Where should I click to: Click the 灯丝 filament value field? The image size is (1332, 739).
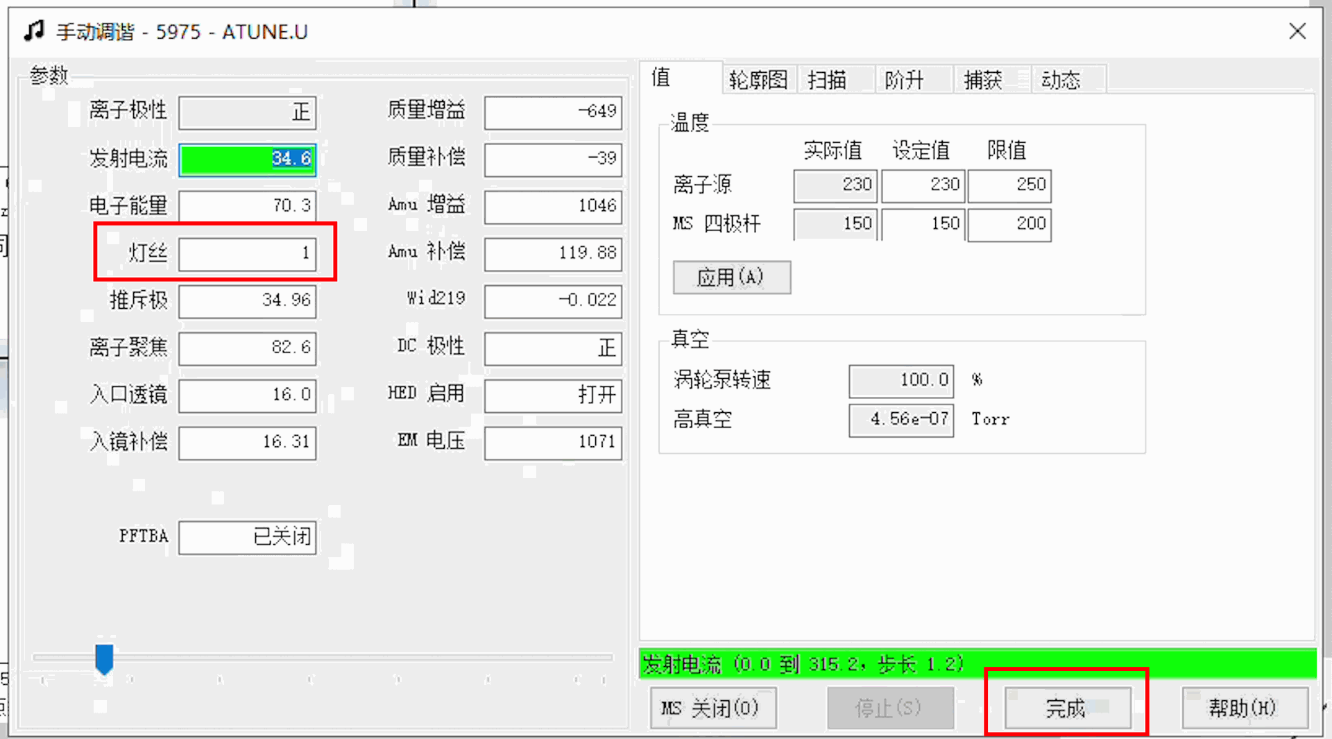pyautogui.click(x=248, y=253)
